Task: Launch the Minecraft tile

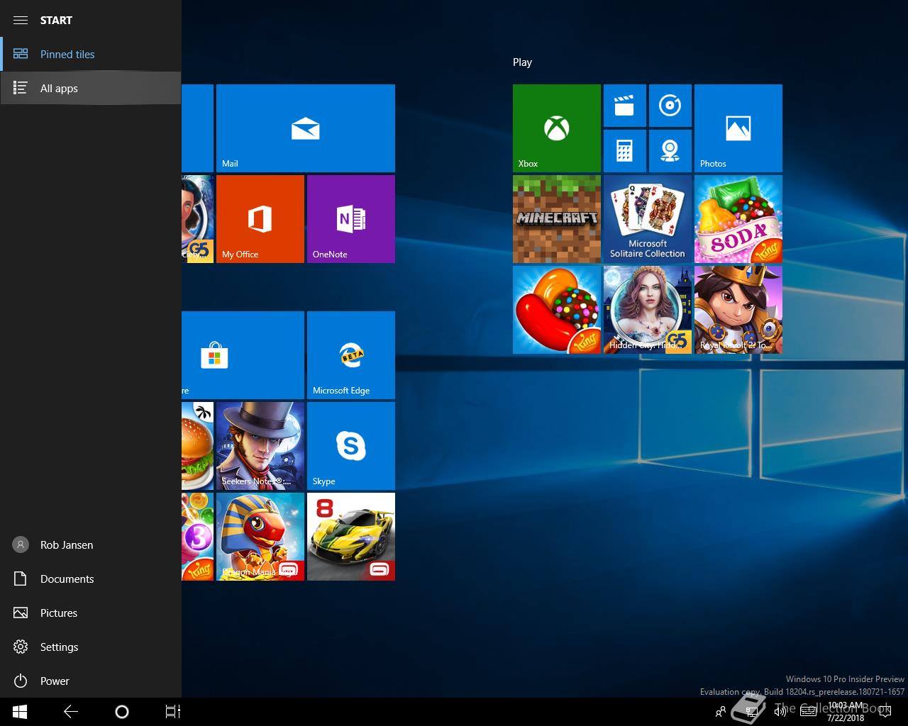Action: pos(556,219)
